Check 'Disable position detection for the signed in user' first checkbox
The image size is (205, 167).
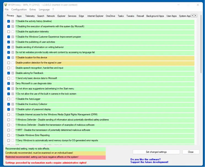click(x=9, y=63)
